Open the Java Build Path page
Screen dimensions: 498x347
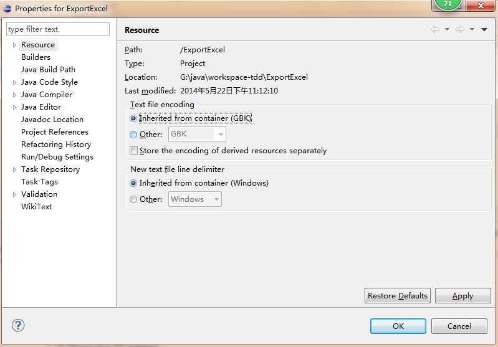(x=48, y=70)
